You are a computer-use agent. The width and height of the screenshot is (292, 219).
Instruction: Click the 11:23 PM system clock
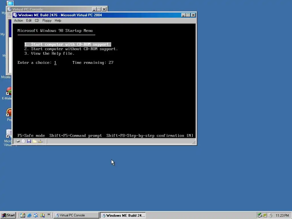[x=282, y=216]
